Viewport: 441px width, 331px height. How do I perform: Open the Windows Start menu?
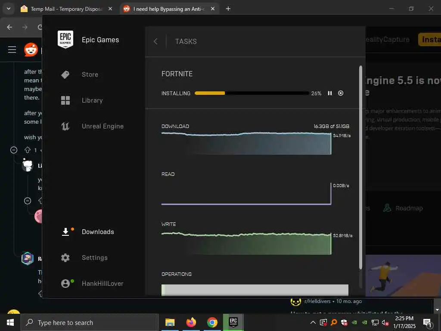click(10, 322)
